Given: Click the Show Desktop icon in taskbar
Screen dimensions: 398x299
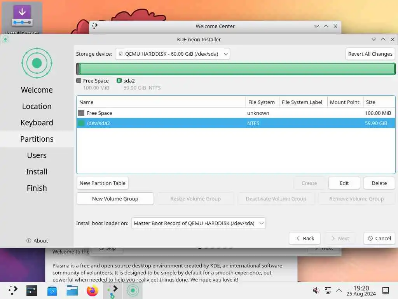Looking at the screenshot, I should coord(386,290).
